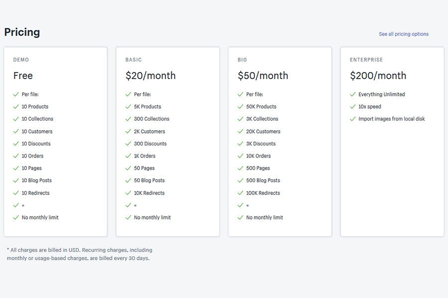Click the DEMO plan label
This screenshot has width=448, height=298.
coord(21,60)
